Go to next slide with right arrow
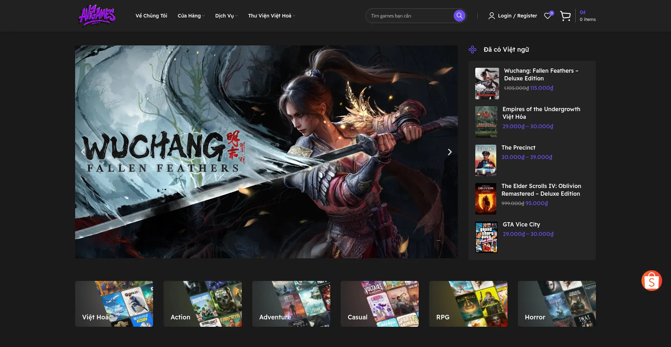Screen dimensions: 671x347 click(450, 152)
